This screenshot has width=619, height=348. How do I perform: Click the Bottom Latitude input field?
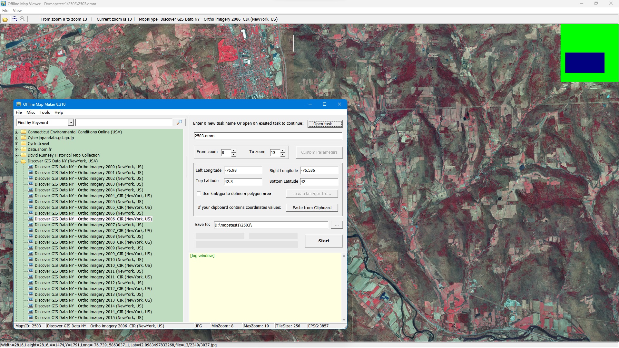tap(319, 181)
